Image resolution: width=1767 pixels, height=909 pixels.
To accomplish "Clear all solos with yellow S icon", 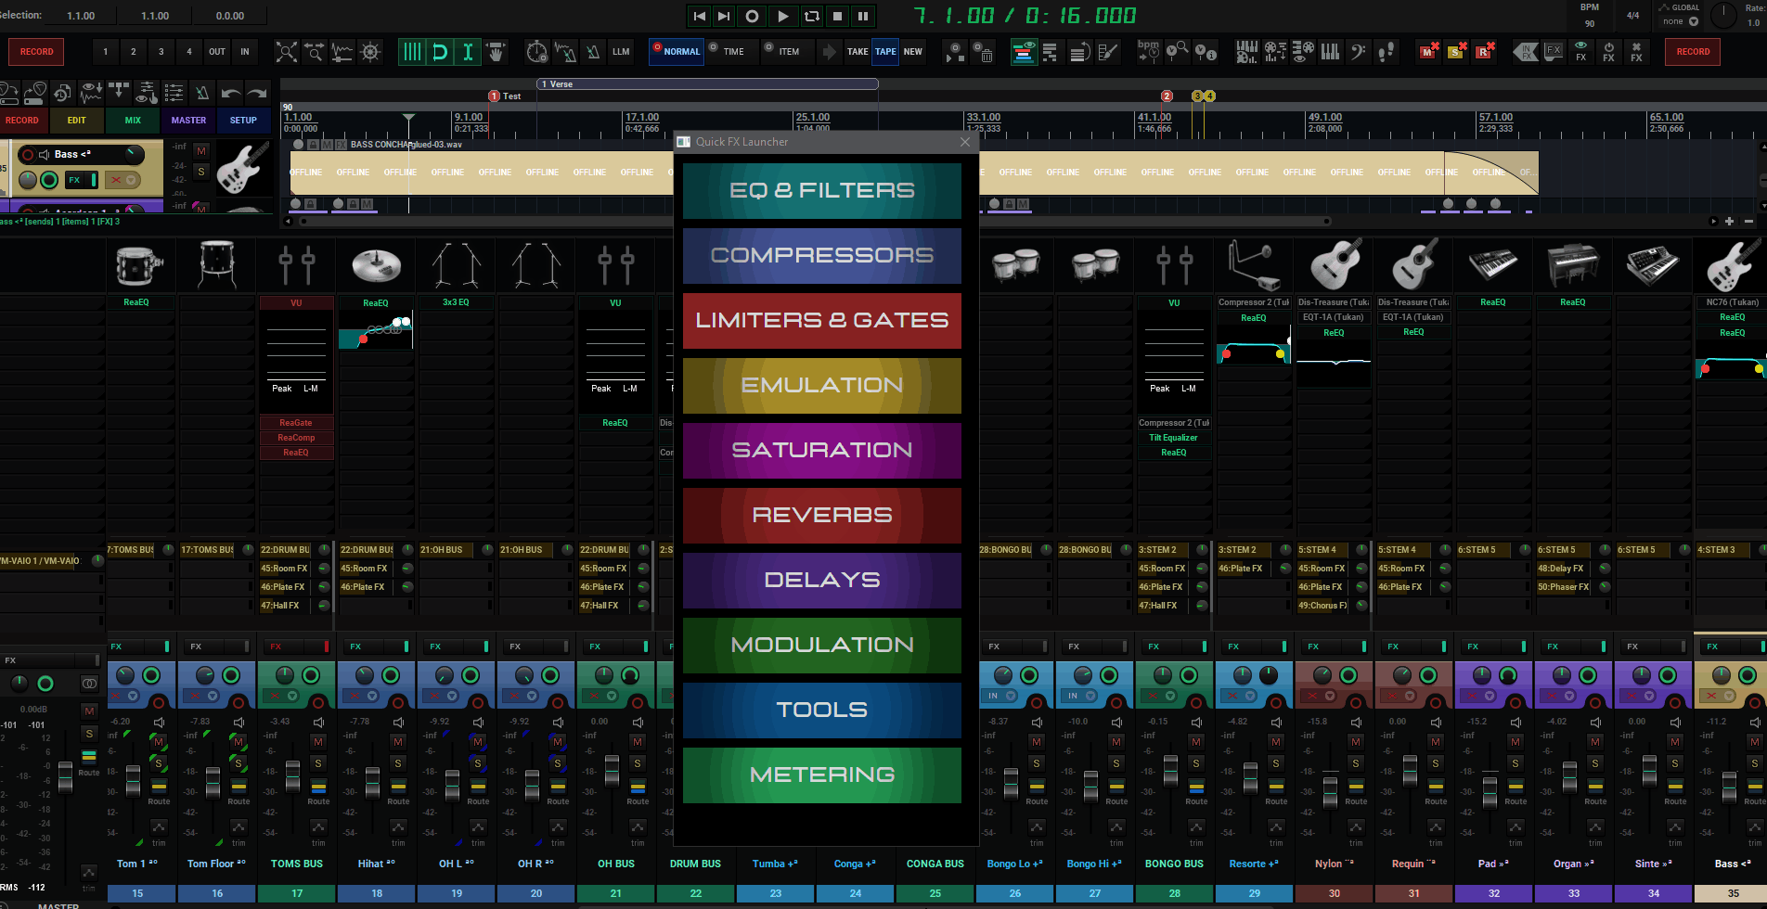I will click(x=1457, y=51).
